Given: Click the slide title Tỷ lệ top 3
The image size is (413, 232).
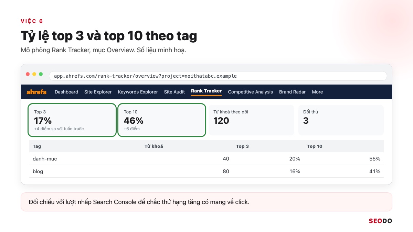Looking at the screenshot, I should (x=109, y=36).
